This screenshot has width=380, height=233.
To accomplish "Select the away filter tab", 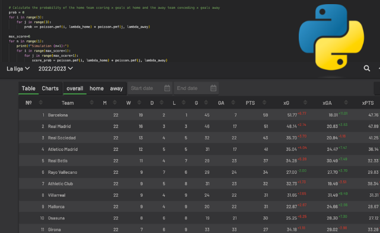I will (116, 89).
